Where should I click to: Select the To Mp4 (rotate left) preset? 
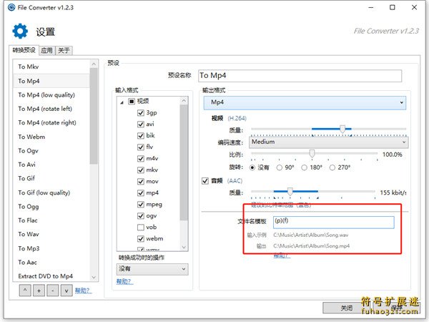click(51, 109)
